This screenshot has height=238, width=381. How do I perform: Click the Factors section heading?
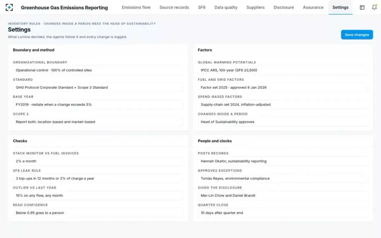point(205,50)
